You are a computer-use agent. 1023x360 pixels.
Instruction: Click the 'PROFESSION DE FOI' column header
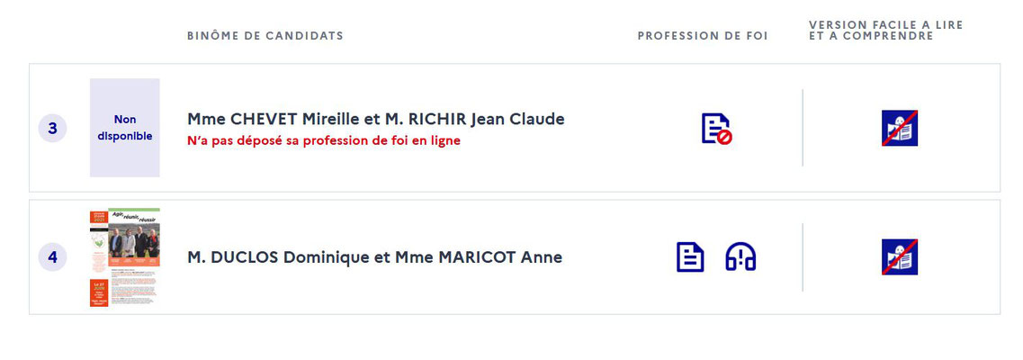tap(703, 36)
